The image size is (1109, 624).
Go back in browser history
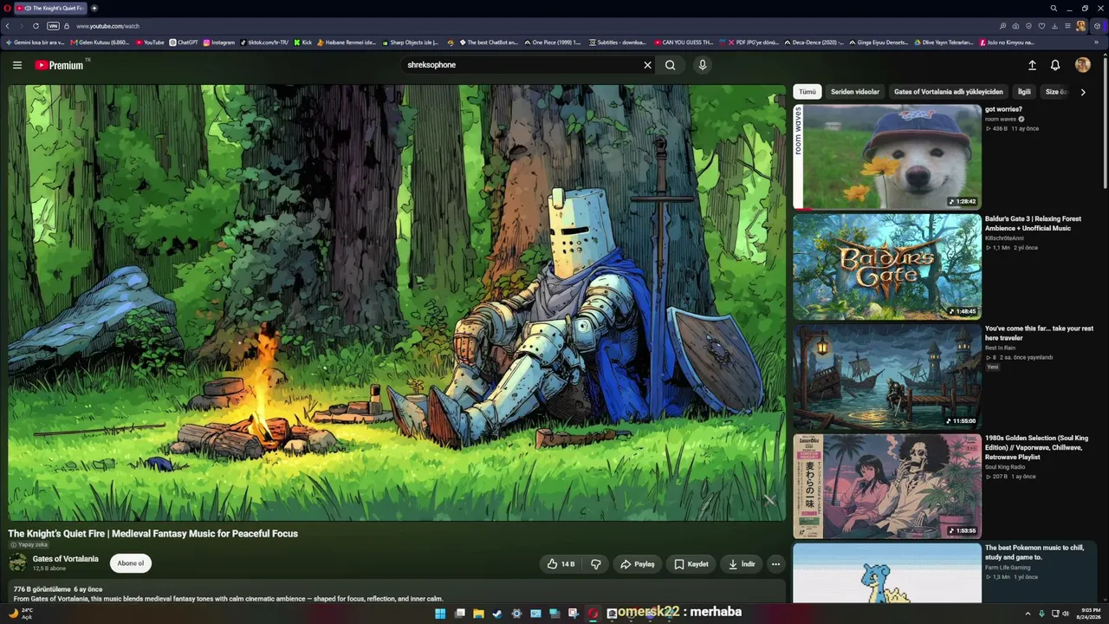coord(8,26)
